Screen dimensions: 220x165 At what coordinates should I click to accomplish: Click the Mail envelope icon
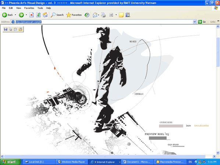(x=95, y=15)
